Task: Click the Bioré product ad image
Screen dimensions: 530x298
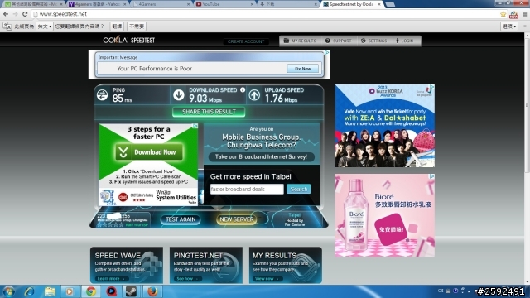Action: tap(384, 215)
